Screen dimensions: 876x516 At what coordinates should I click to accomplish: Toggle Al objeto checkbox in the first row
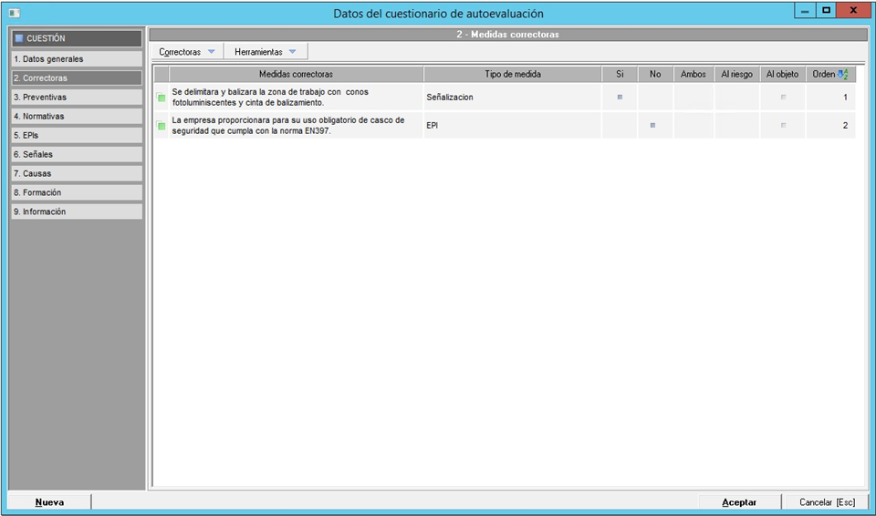pos(782,97)
